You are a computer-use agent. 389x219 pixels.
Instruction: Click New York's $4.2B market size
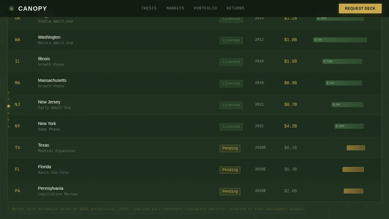click(x=291, y=126)
